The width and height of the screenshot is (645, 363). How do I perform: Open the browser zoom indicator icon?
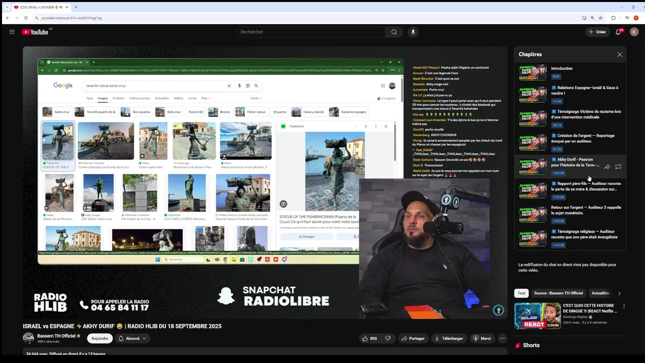click(x=593, y=18)
